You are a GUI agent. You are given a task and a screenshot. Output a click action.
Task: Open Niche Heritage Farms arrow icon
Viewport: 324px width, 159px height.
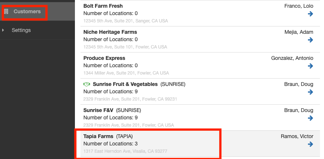[310, 40]
